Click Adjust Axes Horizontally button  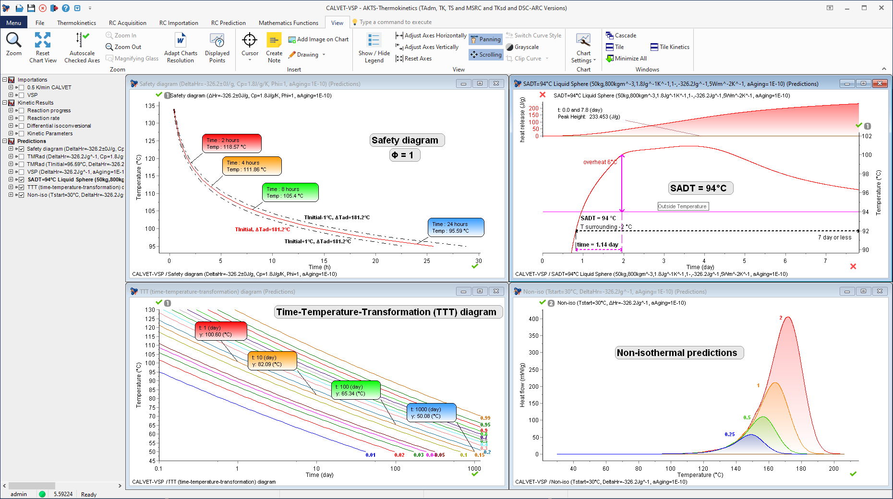[431, 36]
